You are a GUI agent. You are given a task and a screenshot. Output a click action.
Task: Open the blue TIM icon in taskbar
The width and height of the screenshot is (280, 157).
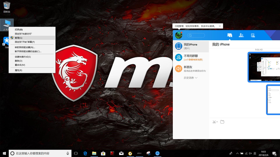(157, 153)
